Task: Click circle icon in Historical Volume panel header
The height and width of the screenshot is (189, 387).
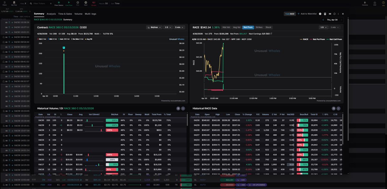Action: [183, 108]
